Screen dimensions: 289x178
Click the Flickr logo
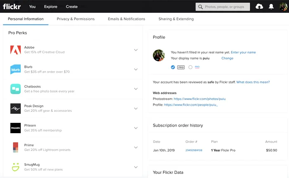pos(12,7)
